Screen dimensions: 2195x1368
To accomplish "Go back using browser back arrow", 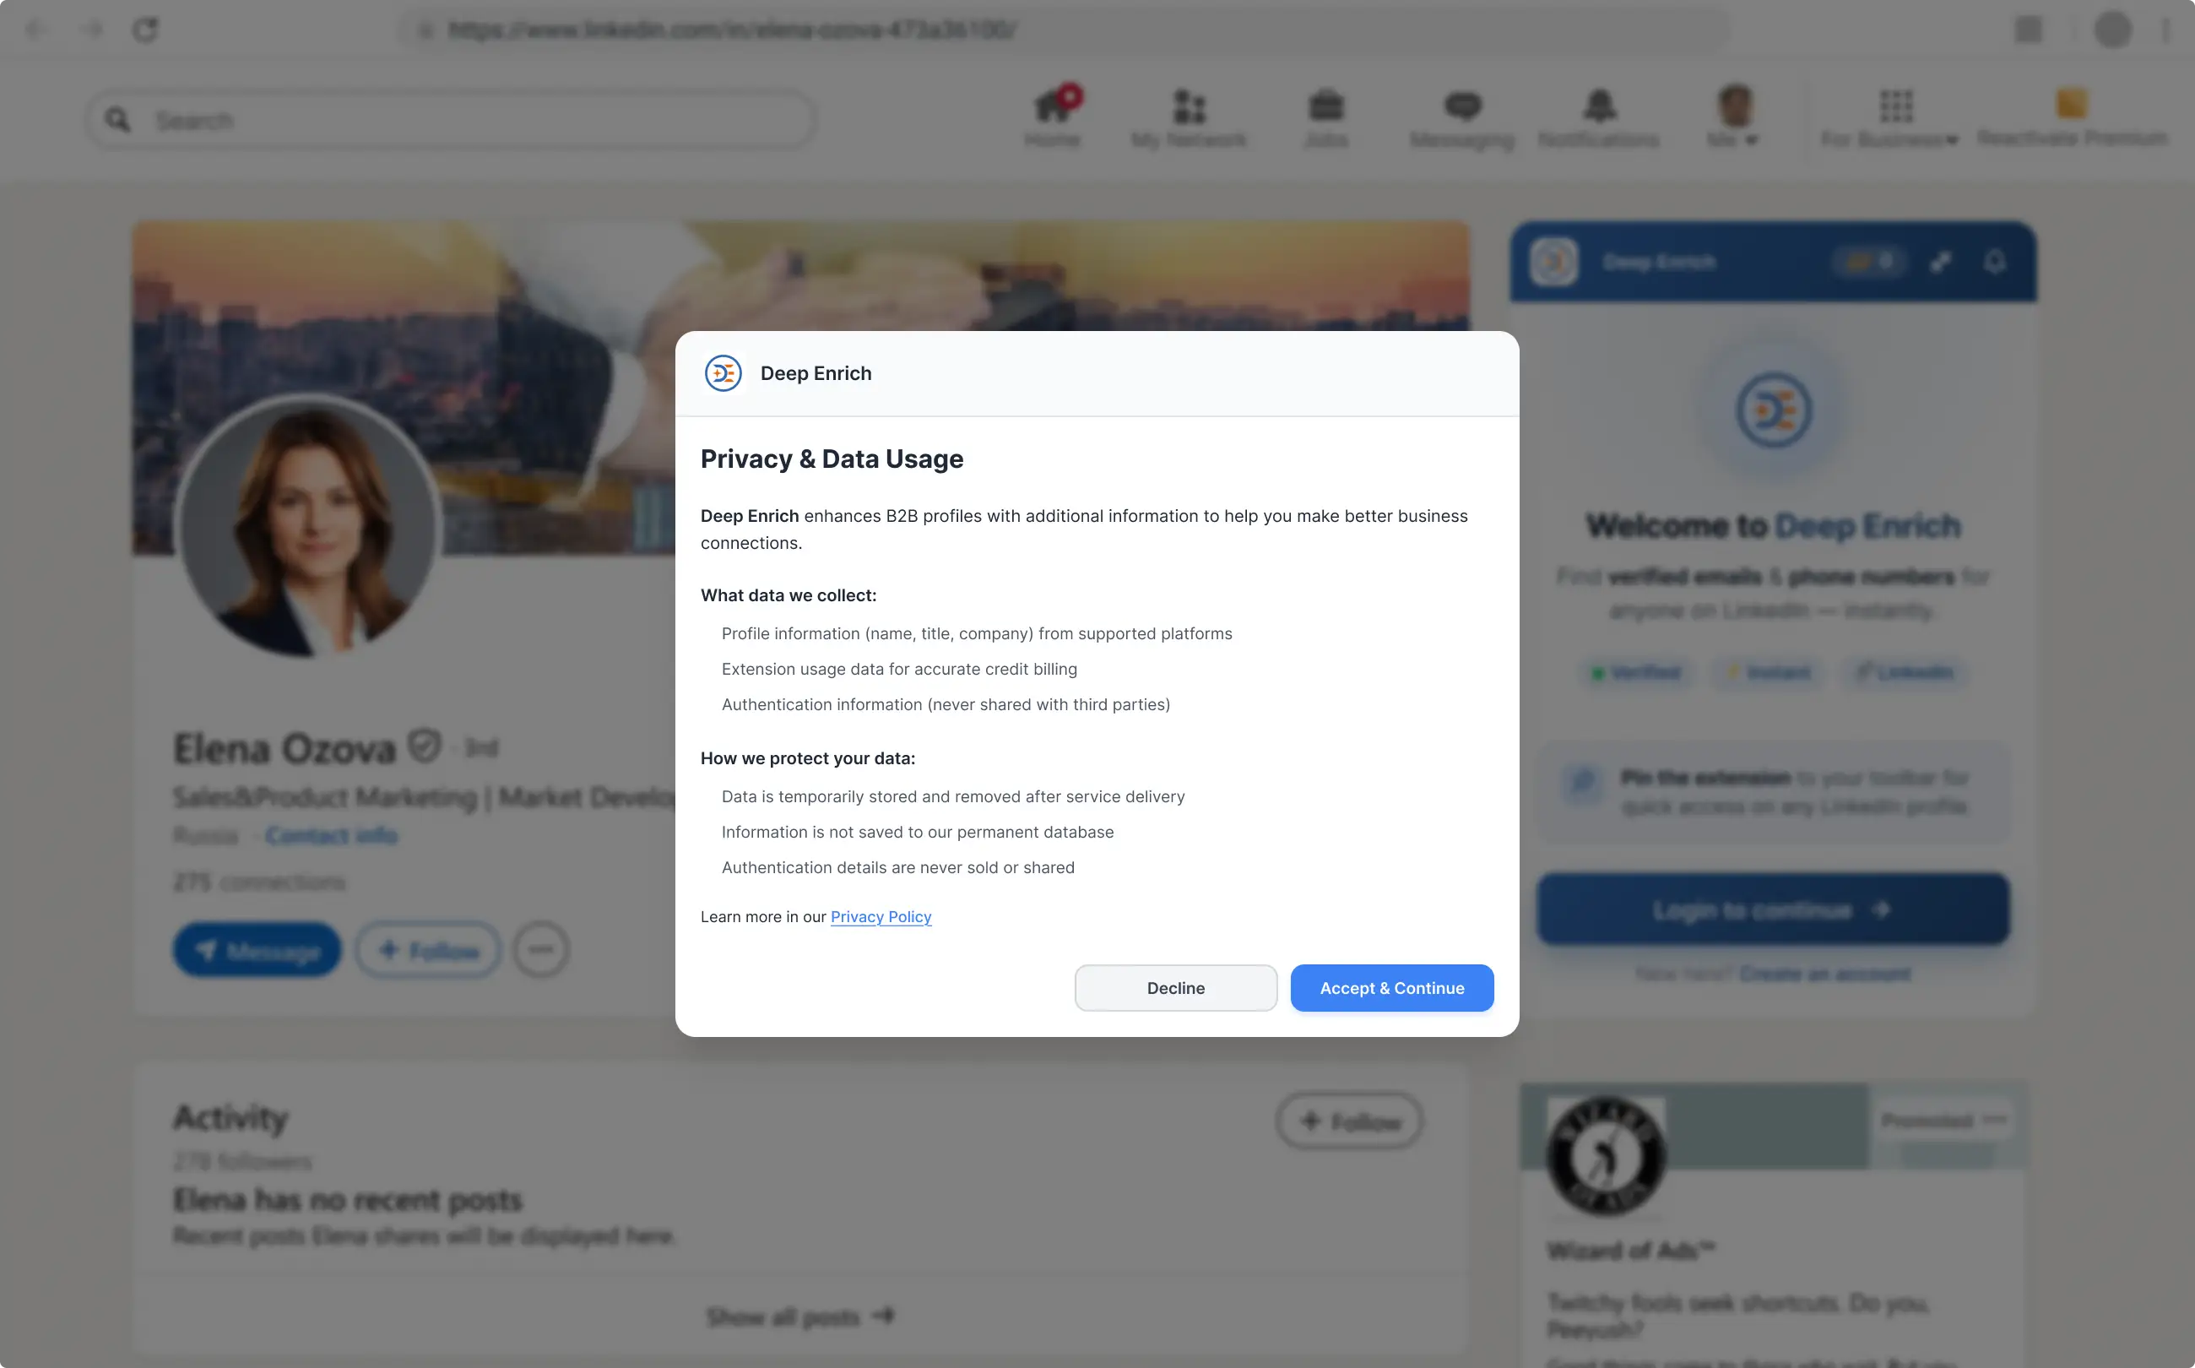I will coord(35,30).
